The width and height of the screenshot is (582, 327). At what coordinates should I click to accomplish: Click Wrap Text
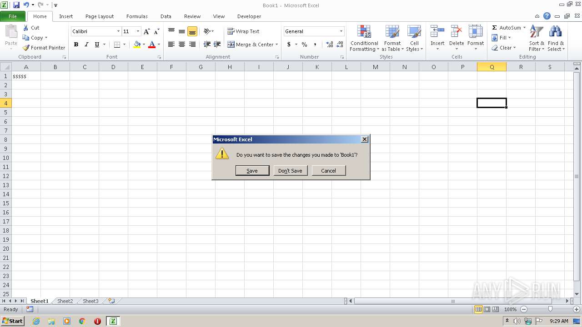[244, 31]
